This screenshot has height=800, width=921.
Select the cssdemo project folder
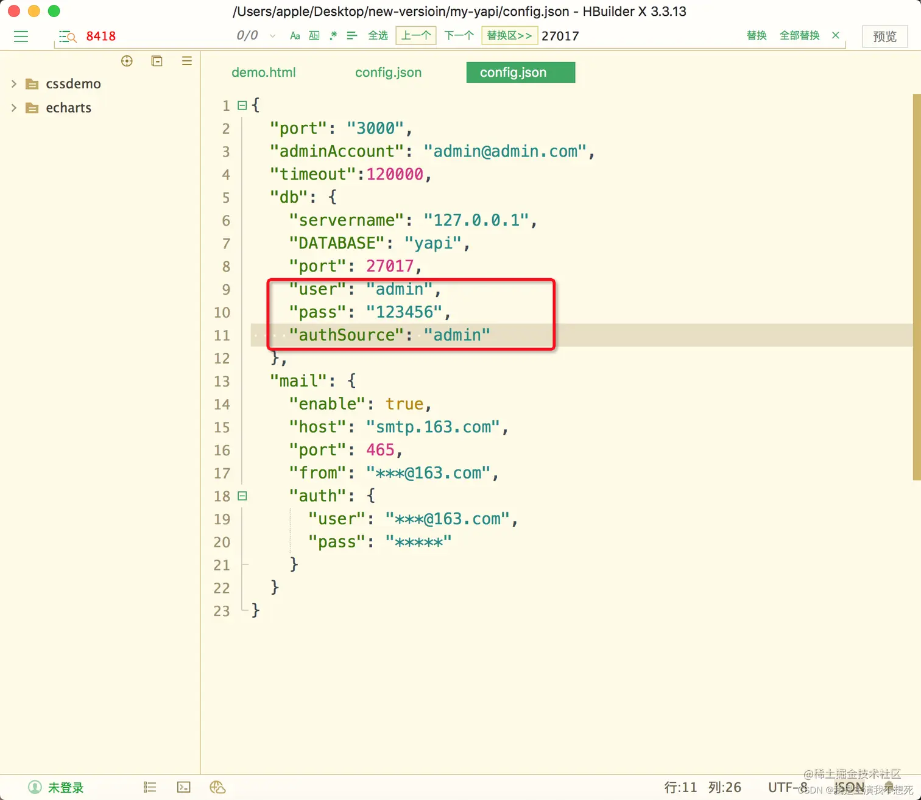point(73,84)
